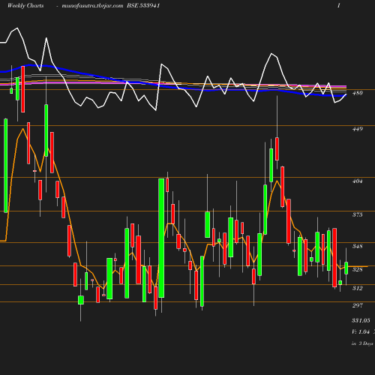Click the 331.05 last price value
Viewport: 375px width, 375px height.
[361, 320]
